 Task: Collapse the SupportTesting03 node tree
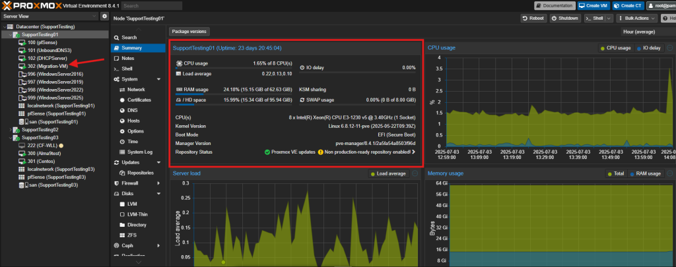click(11, 137)
